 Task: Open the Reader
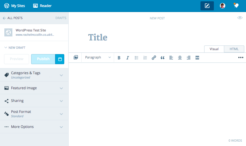(43, 6)
